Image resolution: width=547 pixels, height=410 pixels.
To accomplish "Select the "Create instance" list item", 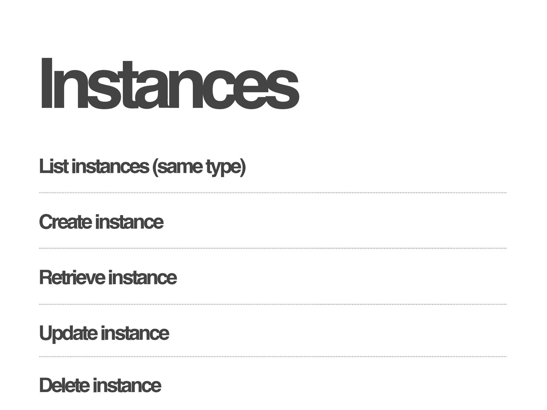I will click(x=101, y=222).
